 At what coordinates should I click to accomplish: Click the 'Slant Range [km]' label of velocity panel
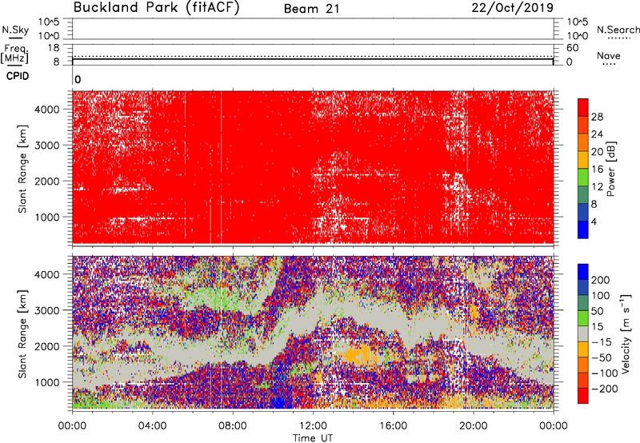(x=22, y=334)
